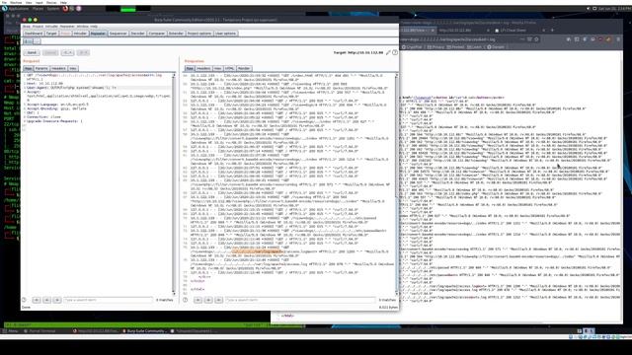Click the last arrow button by response search

219,300
